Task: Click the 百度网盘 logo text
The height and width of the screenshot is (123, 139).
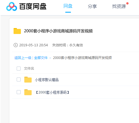Action: tap(33, 6)
